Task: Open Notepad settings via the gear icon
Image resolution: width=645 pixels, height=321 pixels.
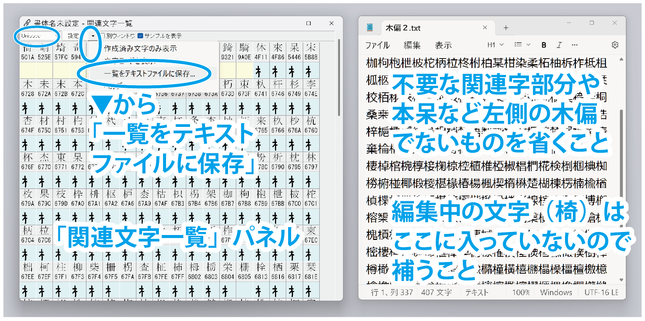Action: [615, 45]
